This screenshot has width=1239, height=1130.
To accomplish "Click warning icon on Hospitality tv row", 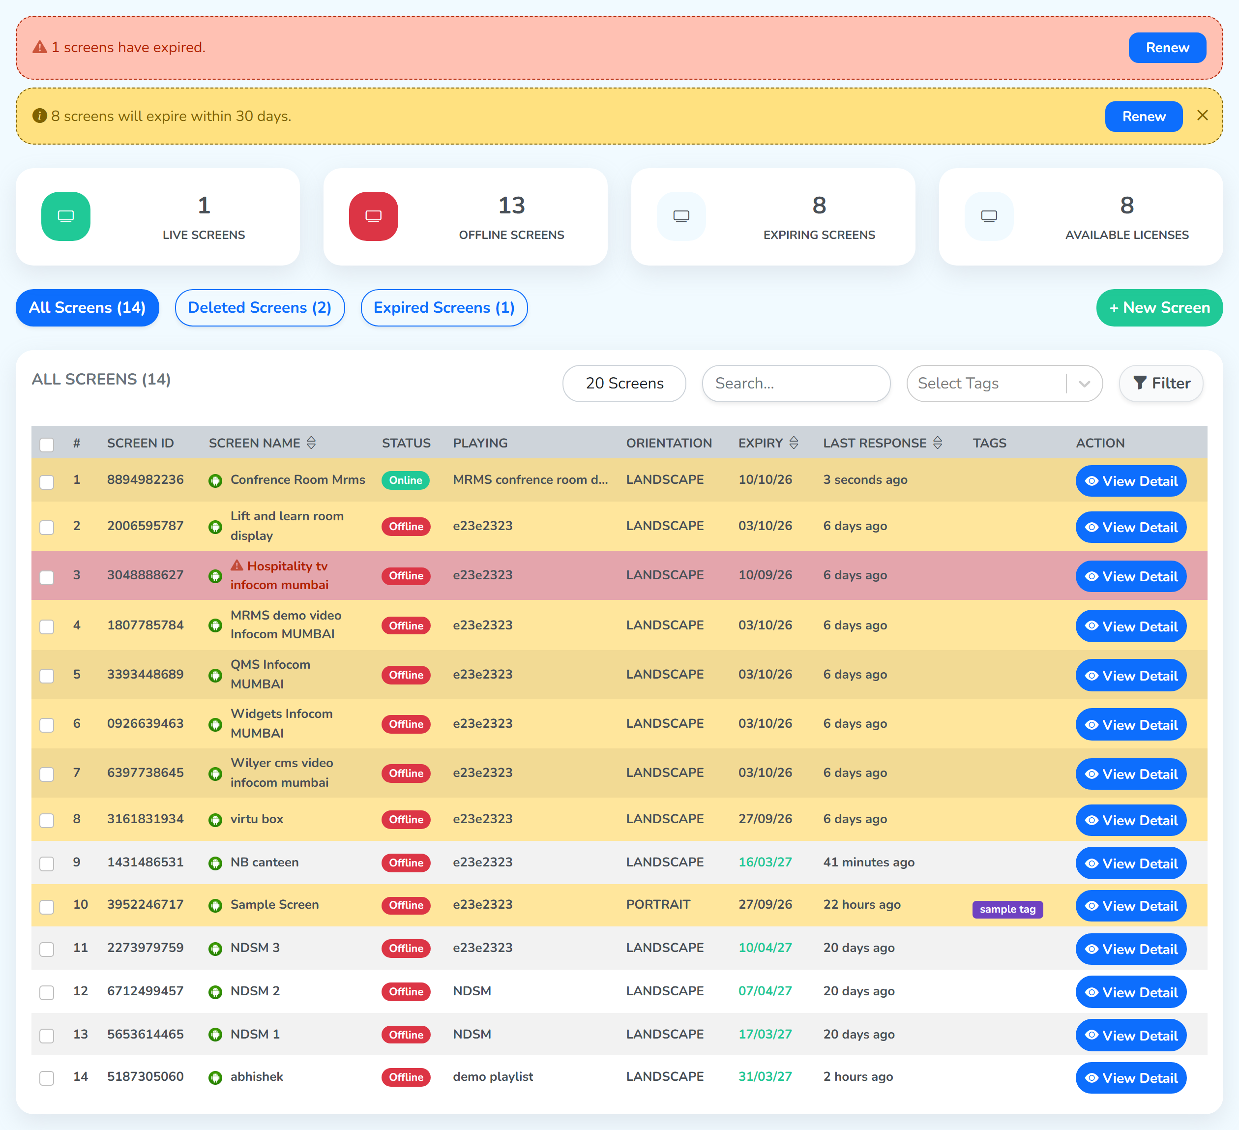I will (x=237, y=565).
